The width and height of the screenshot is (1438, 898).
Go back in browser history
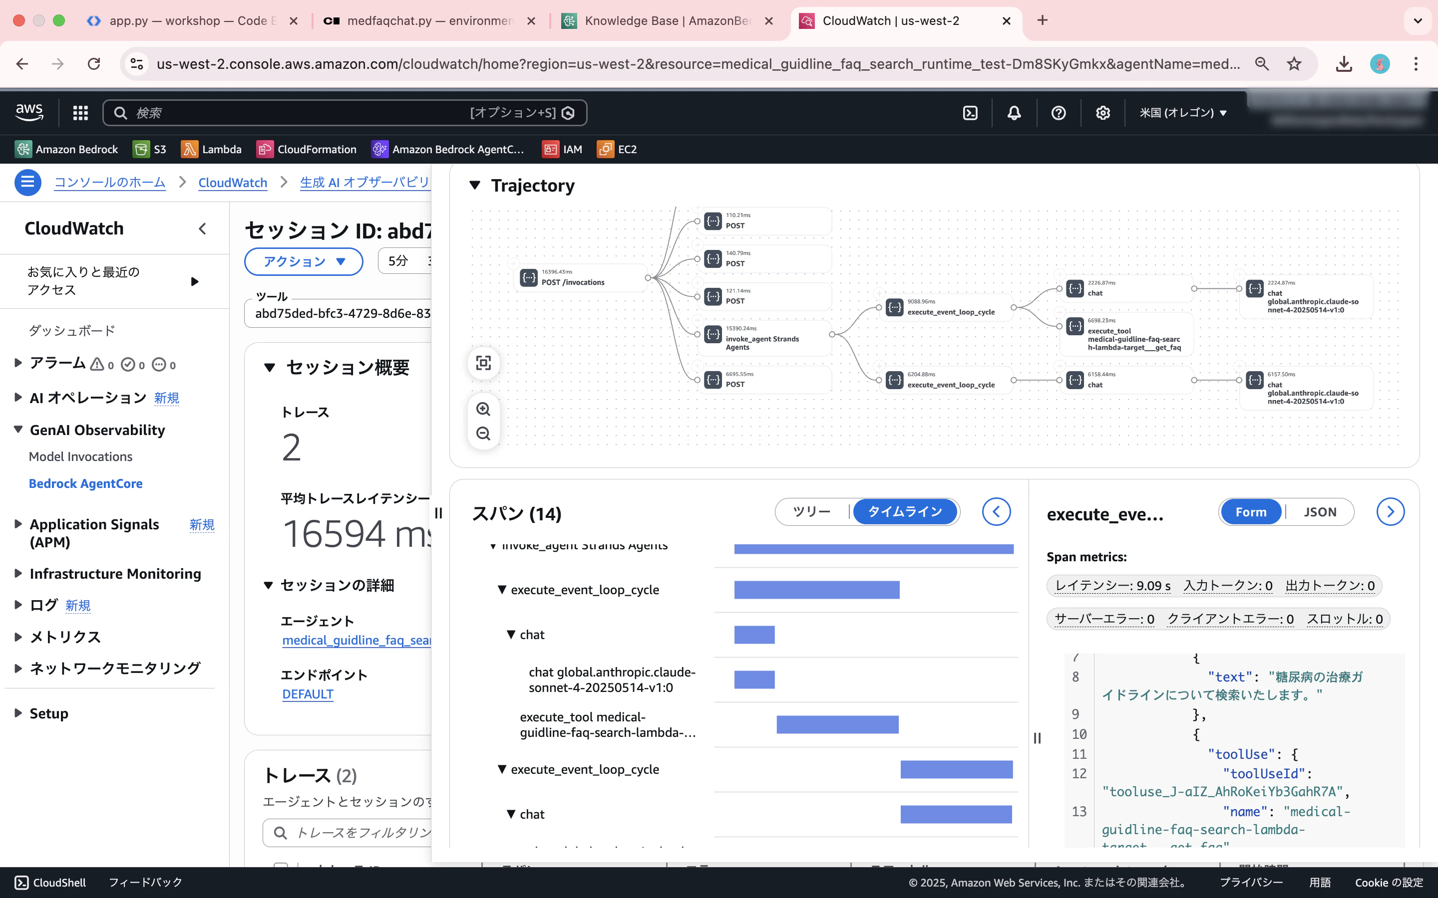point(22,63)
